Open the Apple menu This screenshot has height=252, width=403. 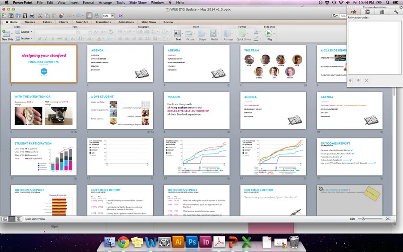point(6,3)
